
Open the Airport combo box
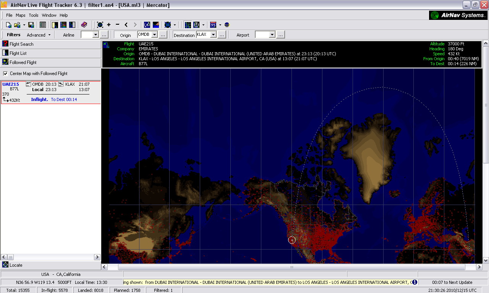(272, 35)
